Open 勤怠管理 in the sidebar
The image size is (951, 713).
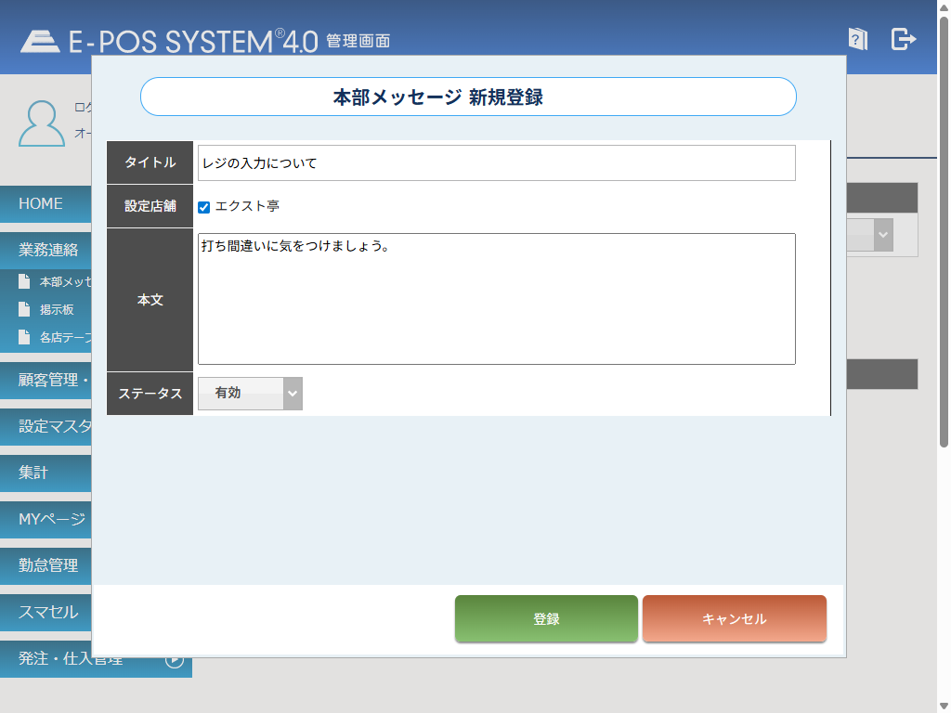pyautogui.click(x=48, y=565)
